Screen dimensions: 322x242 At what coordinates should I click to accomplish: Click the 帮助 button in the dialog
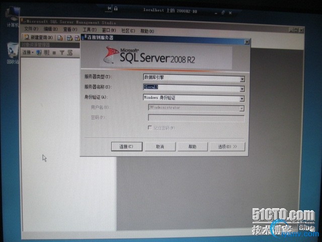coord(193,147)
